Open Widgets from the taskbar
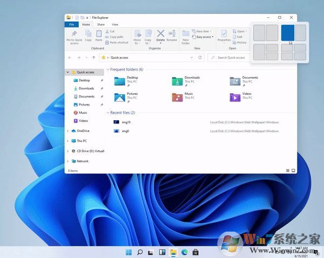Screen dimensions: 324x258 point(162,252)
